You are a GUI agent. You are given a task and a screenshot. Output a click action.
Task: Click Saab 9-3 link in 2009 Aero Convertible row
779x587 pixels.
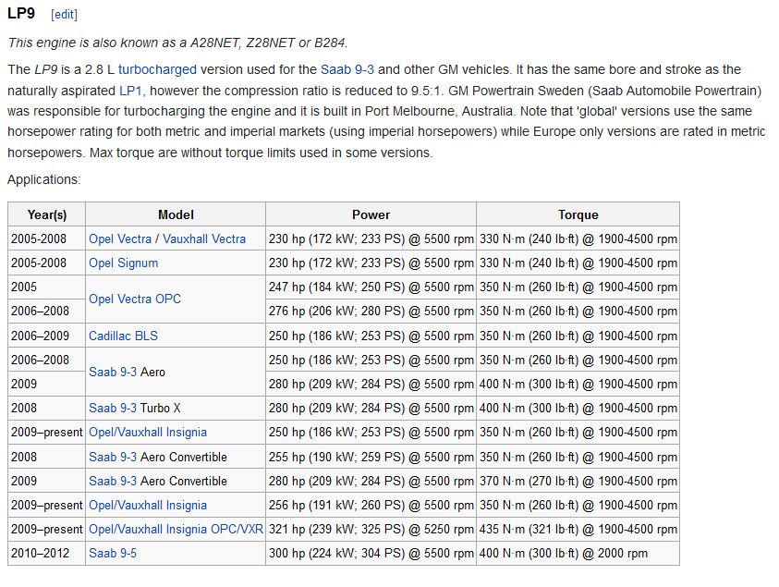click(x=113, y=481)
